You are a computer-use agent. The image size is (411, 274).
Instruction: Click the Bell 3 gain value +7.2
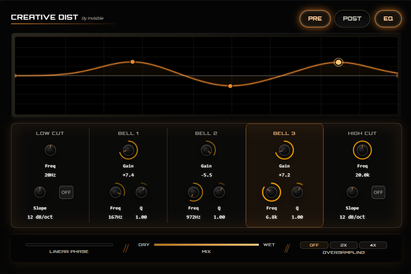(284, 175)
